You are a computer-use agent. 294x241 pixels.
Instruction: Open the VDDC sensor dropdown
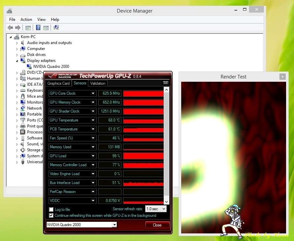point(93,201)
